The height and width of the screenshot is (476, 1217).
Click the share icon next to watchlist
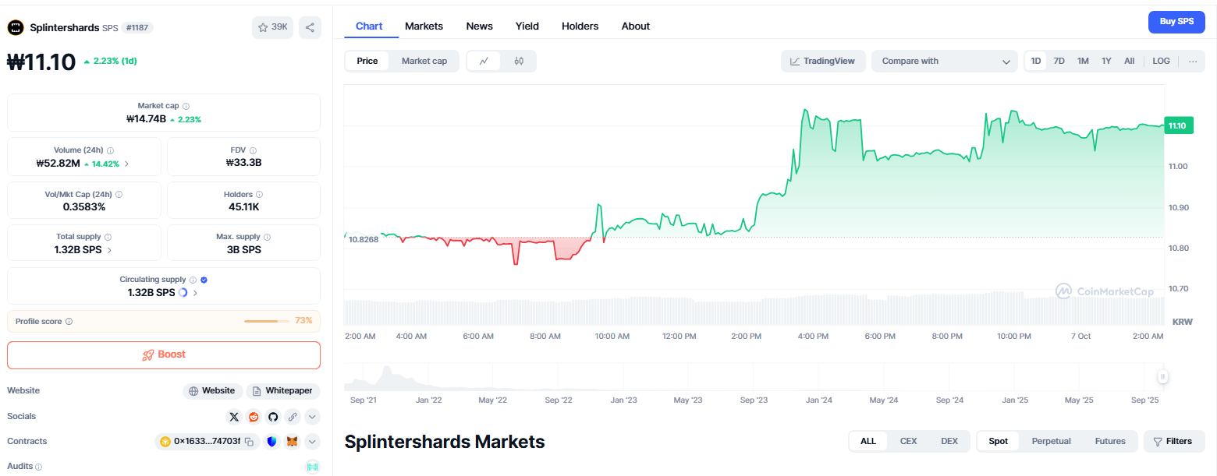tap(310, 27)
